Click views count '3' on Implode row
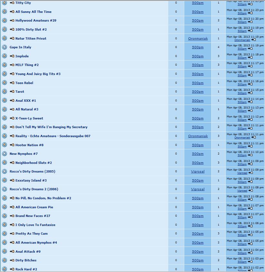 (x=218, y=56)
